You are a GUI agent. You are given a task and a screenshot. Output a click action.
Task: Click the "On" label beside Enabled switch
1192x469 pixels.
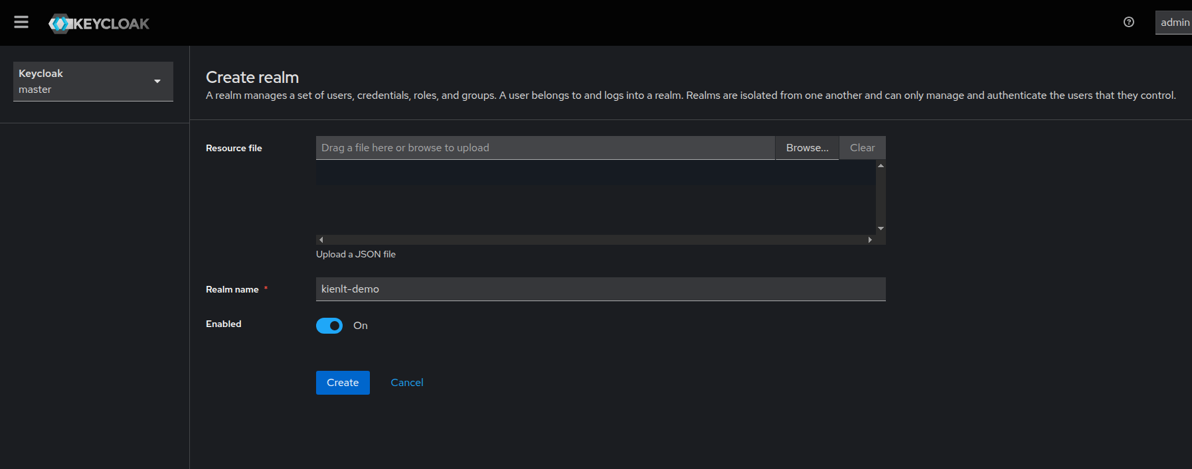tap(361, 326)
